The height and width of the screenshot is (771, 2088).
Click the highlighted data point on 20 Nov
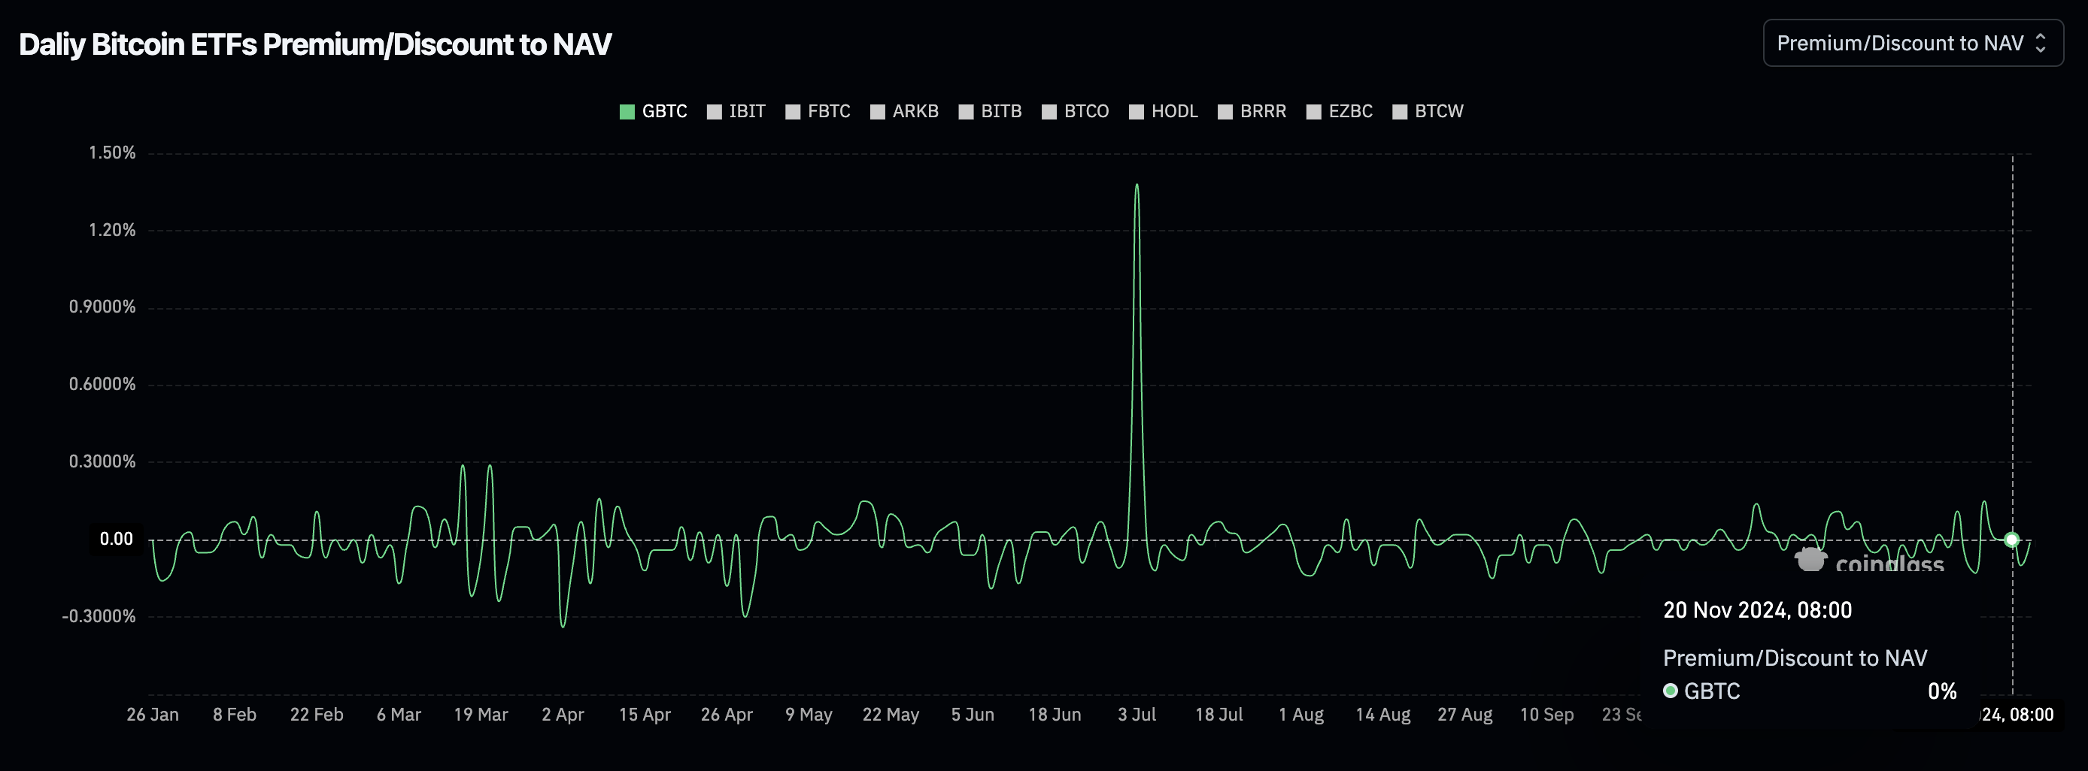2011,540
